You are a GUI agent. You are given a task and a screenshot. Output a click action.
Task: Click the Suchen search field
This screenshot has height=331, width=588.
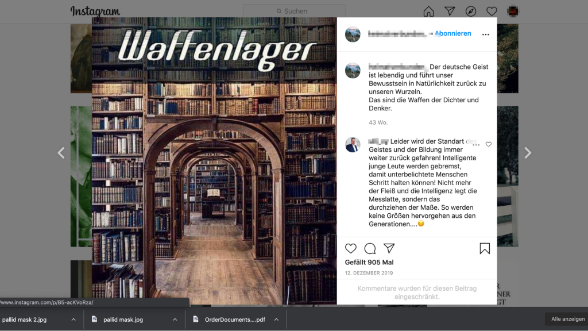coord(295,11)
